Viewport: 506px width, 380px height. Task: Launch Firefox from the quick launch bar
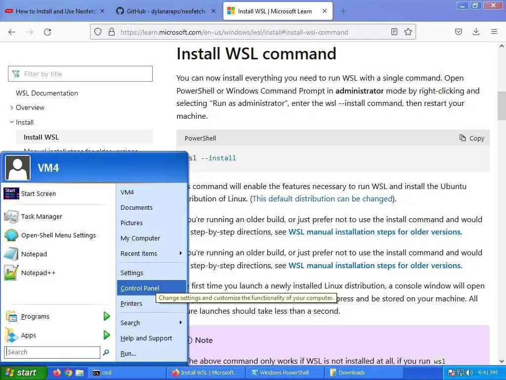pos(57,373)
